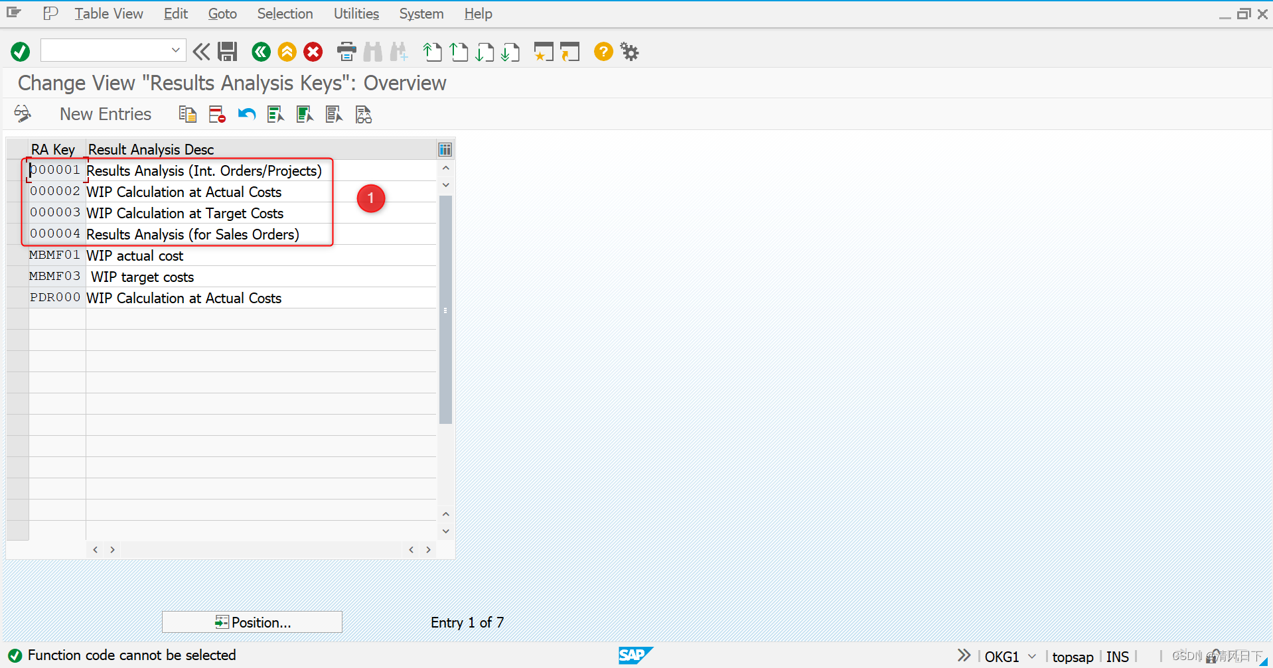Click the configuration help binoculars-document icon
Image resolution: width=1273 pixels, height=668 pixels.
coord(364,114)
